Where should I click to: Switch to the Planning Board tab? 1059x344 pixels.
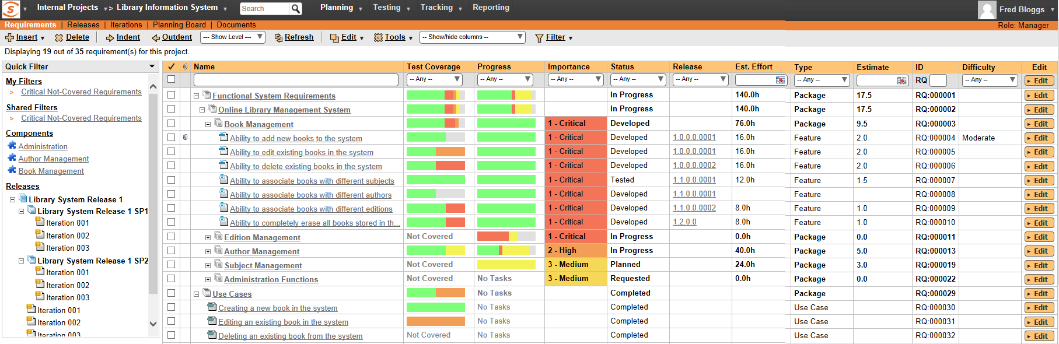179,25
